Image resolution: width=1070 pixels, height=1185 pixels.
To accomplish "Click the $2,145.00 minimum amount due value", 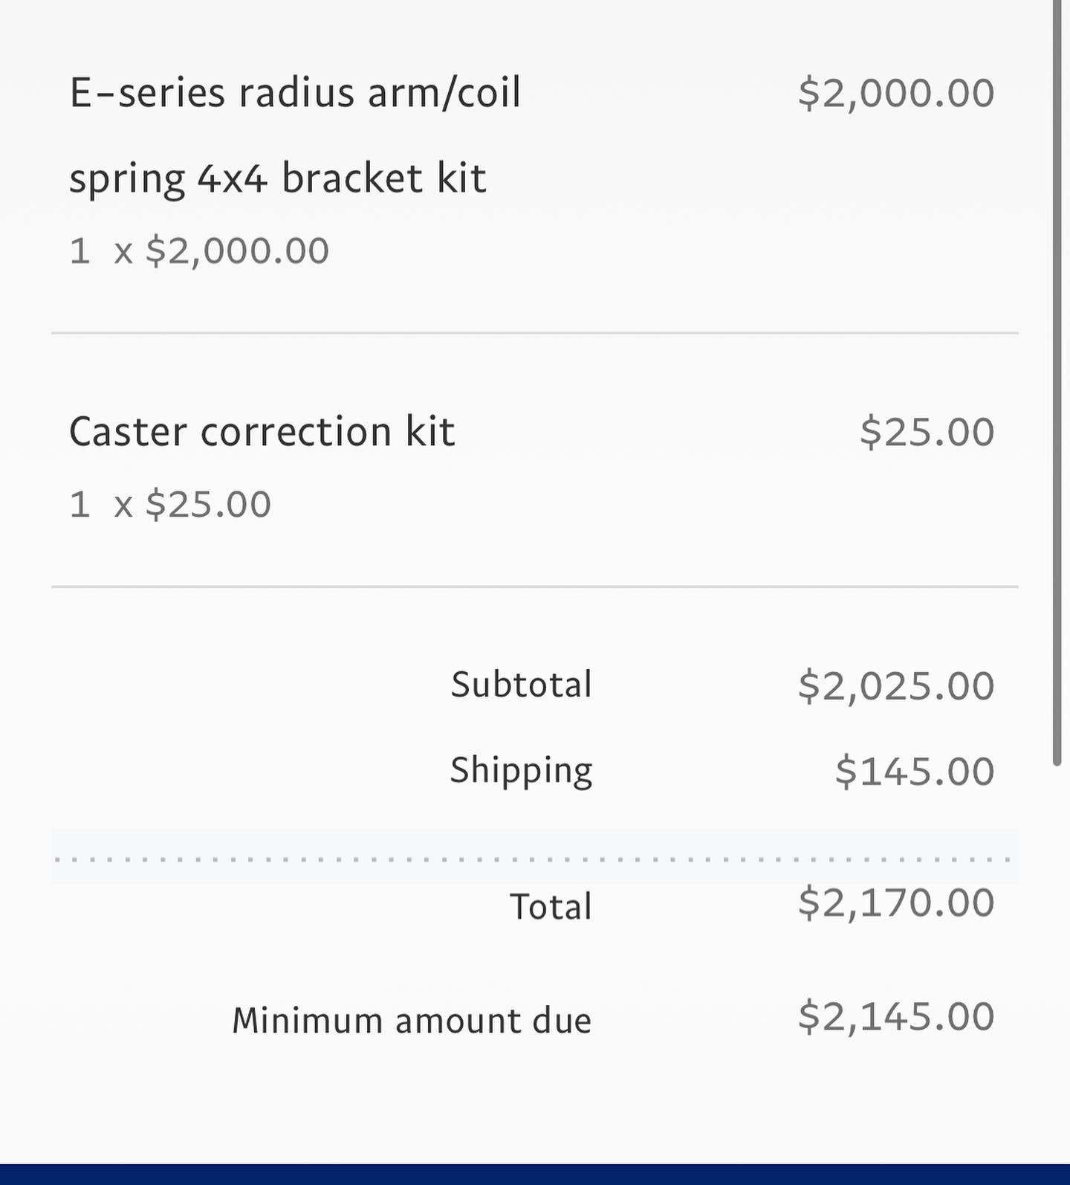I will tap(896, 1017).
